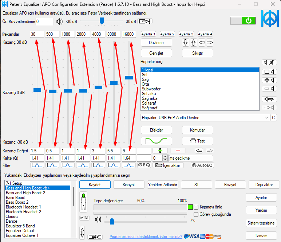Click the Düzleme button
Viewport: 281px width, 242px height.
157,43
